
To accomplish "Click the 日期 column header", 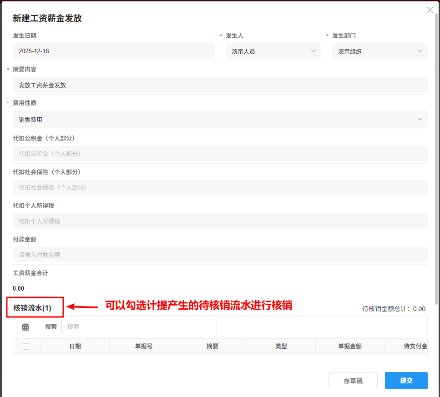I will [x=75, y=346].
